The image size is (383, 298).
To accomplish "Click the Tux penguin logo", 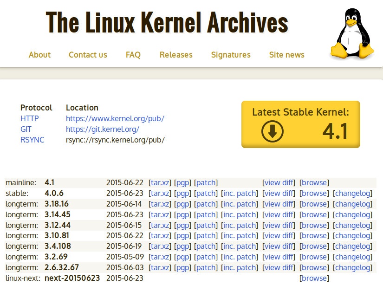I will 352,35.
